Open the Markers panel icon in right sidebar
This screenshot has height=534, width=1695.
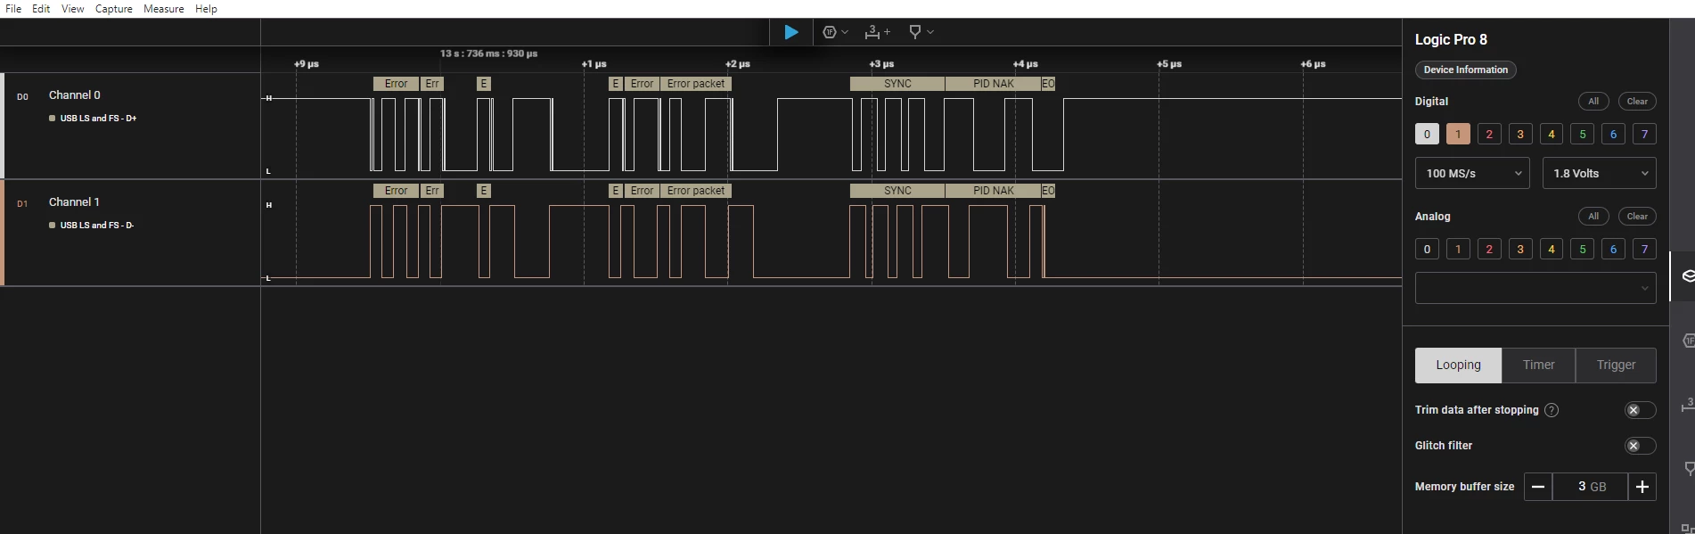1688,469
